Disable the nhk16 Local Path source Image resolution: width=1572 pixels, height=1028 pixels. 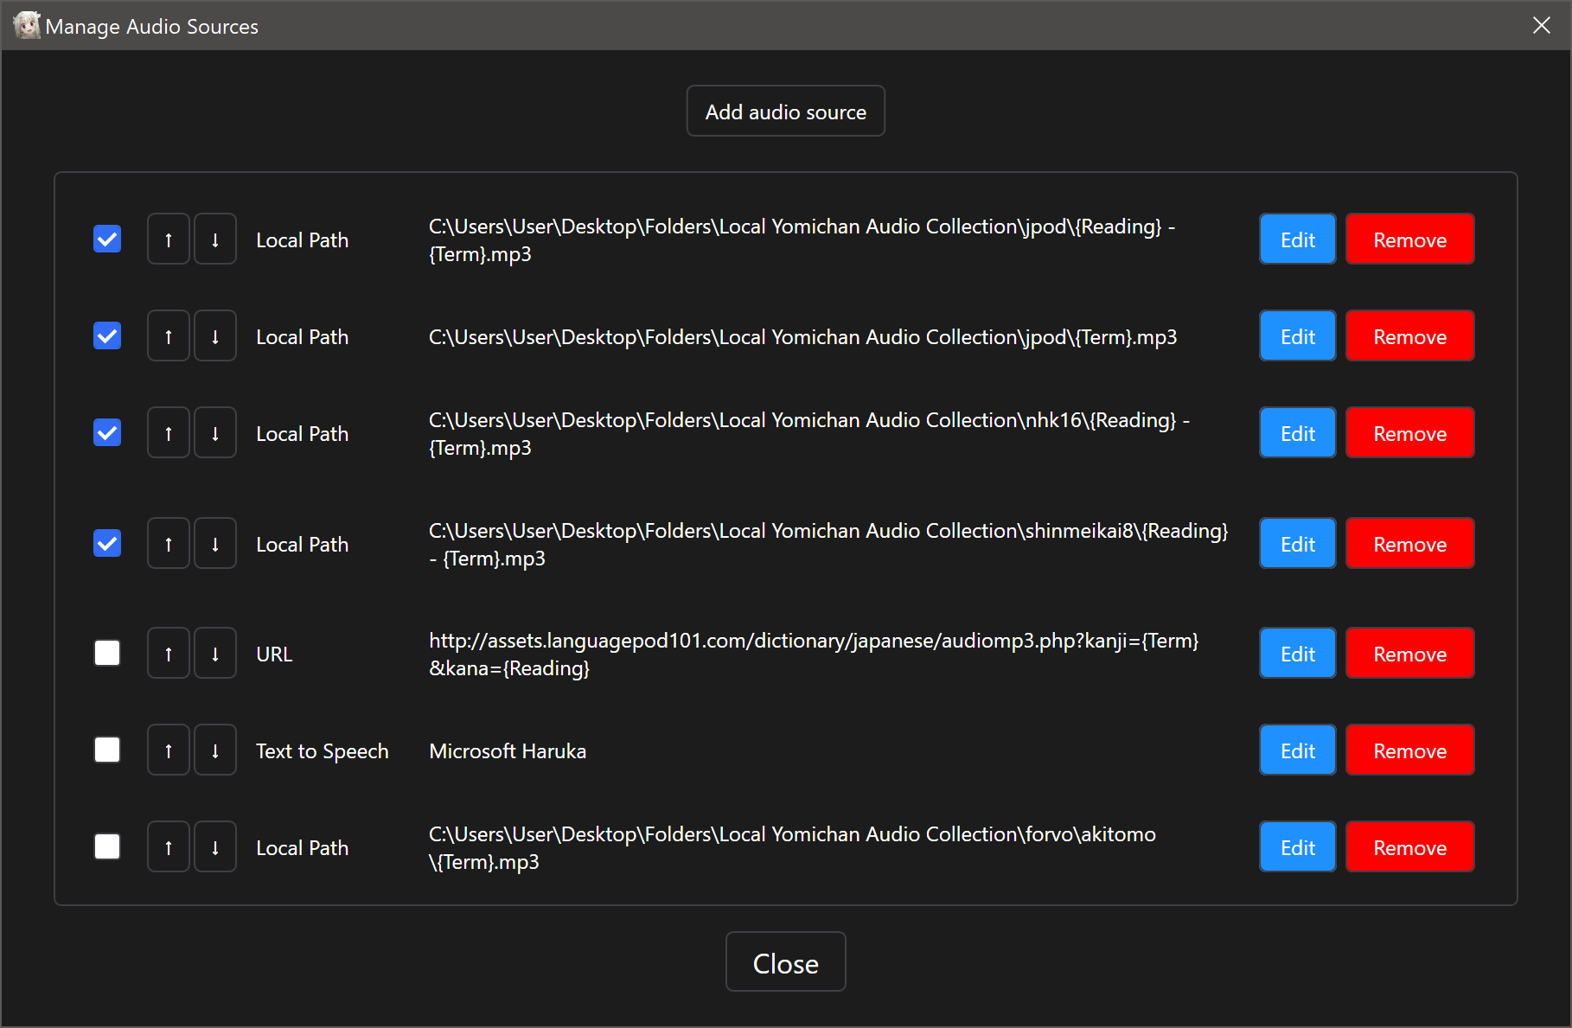coord(107,432)
